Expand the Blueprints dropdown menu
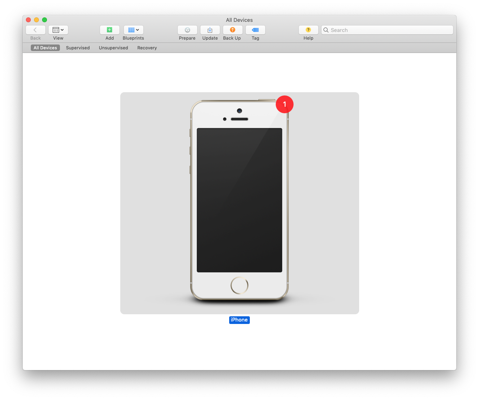 click(134, 30)
